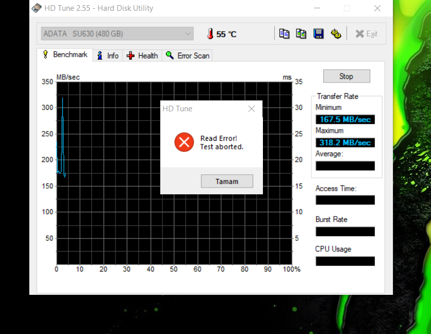Viewport: 431px width, 334px height.
Task: Open the options wrench icon
Action: tap(336, 34)
